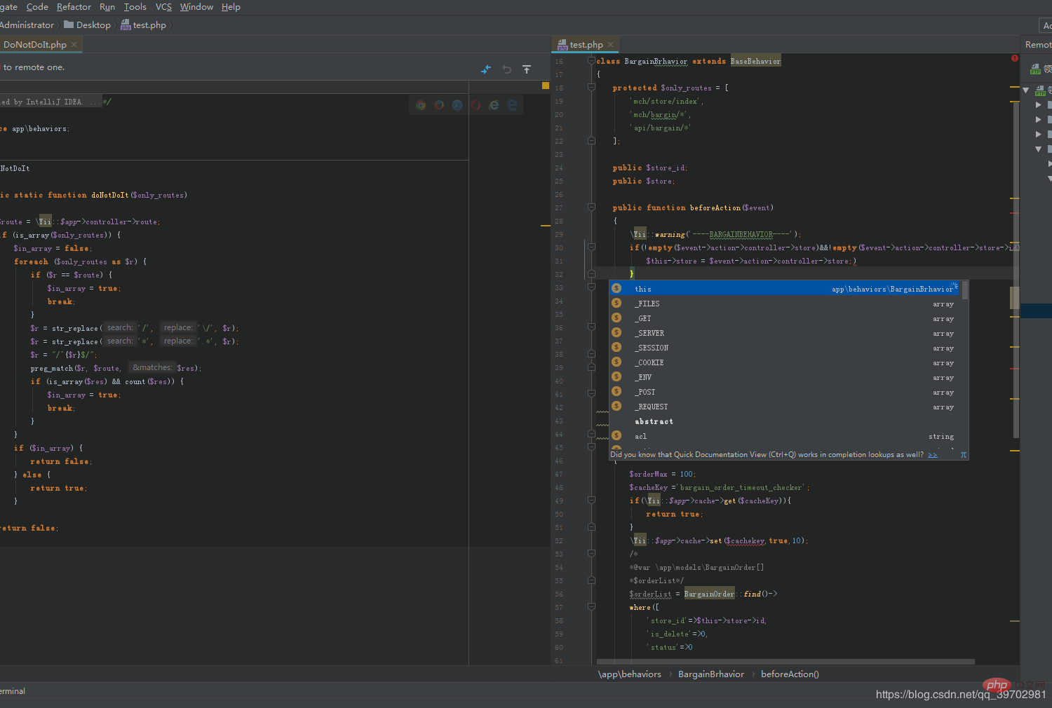Open the file preview in Edge
1052x708 pixels.
(x=512, y=105)
